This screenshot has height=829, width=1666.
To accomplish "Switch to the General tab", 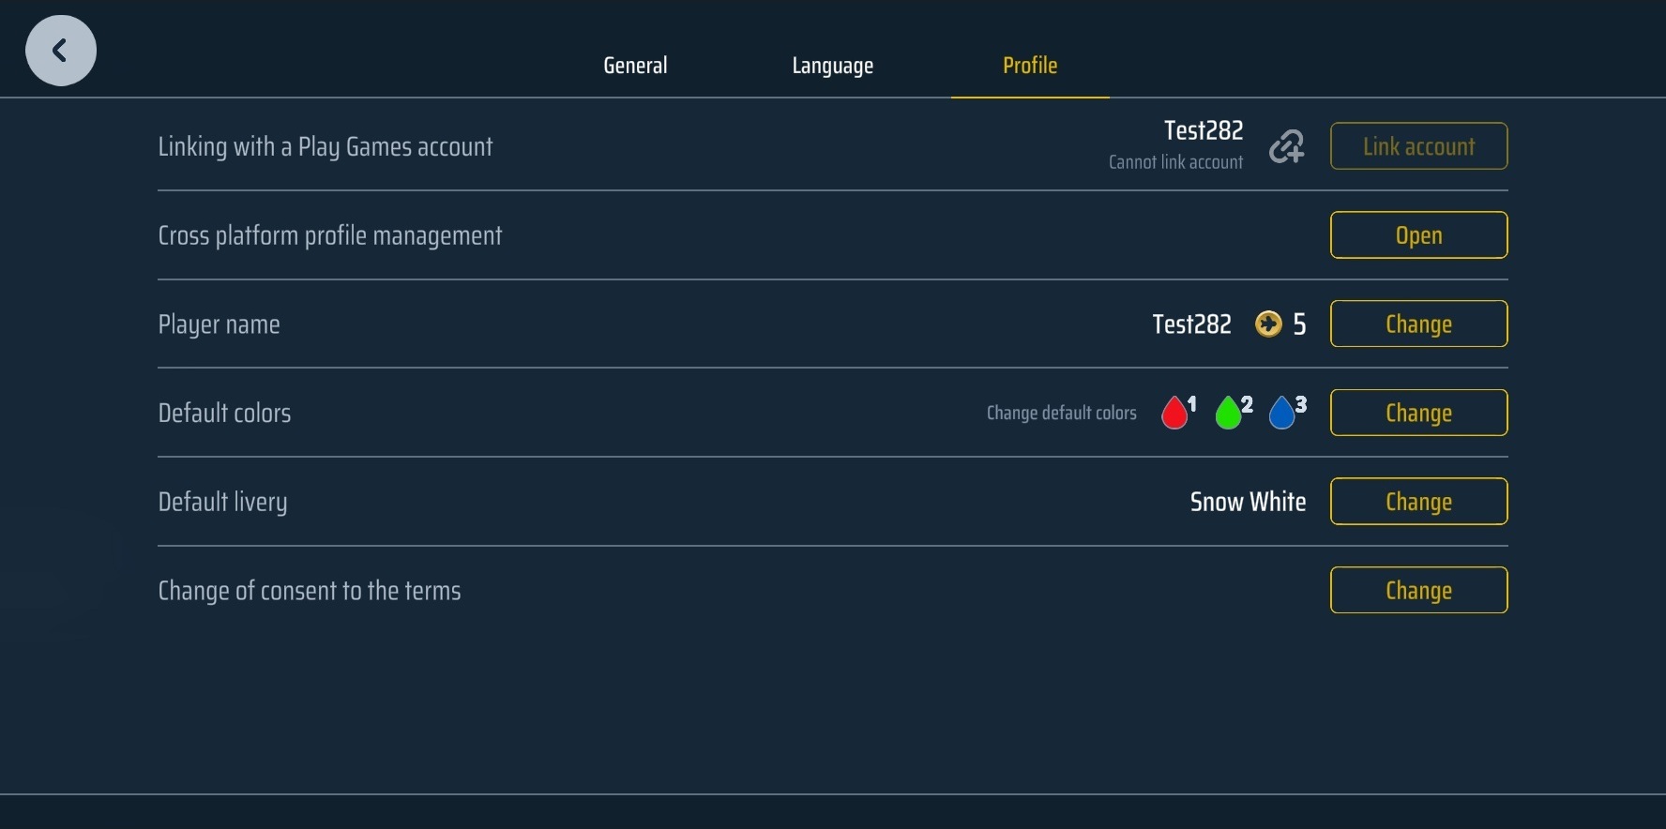I will (x=635, y=65).
